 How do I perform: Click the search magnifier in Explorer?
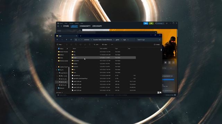click(160, 40)
